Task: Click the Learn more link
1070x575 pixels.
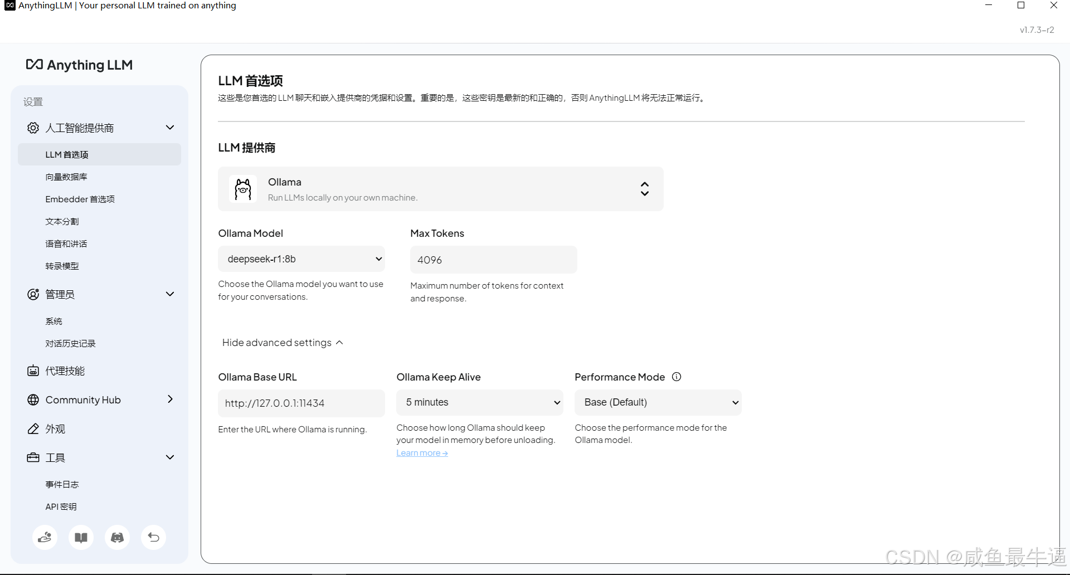Action: pyautogui.click(x=422, y=453)
